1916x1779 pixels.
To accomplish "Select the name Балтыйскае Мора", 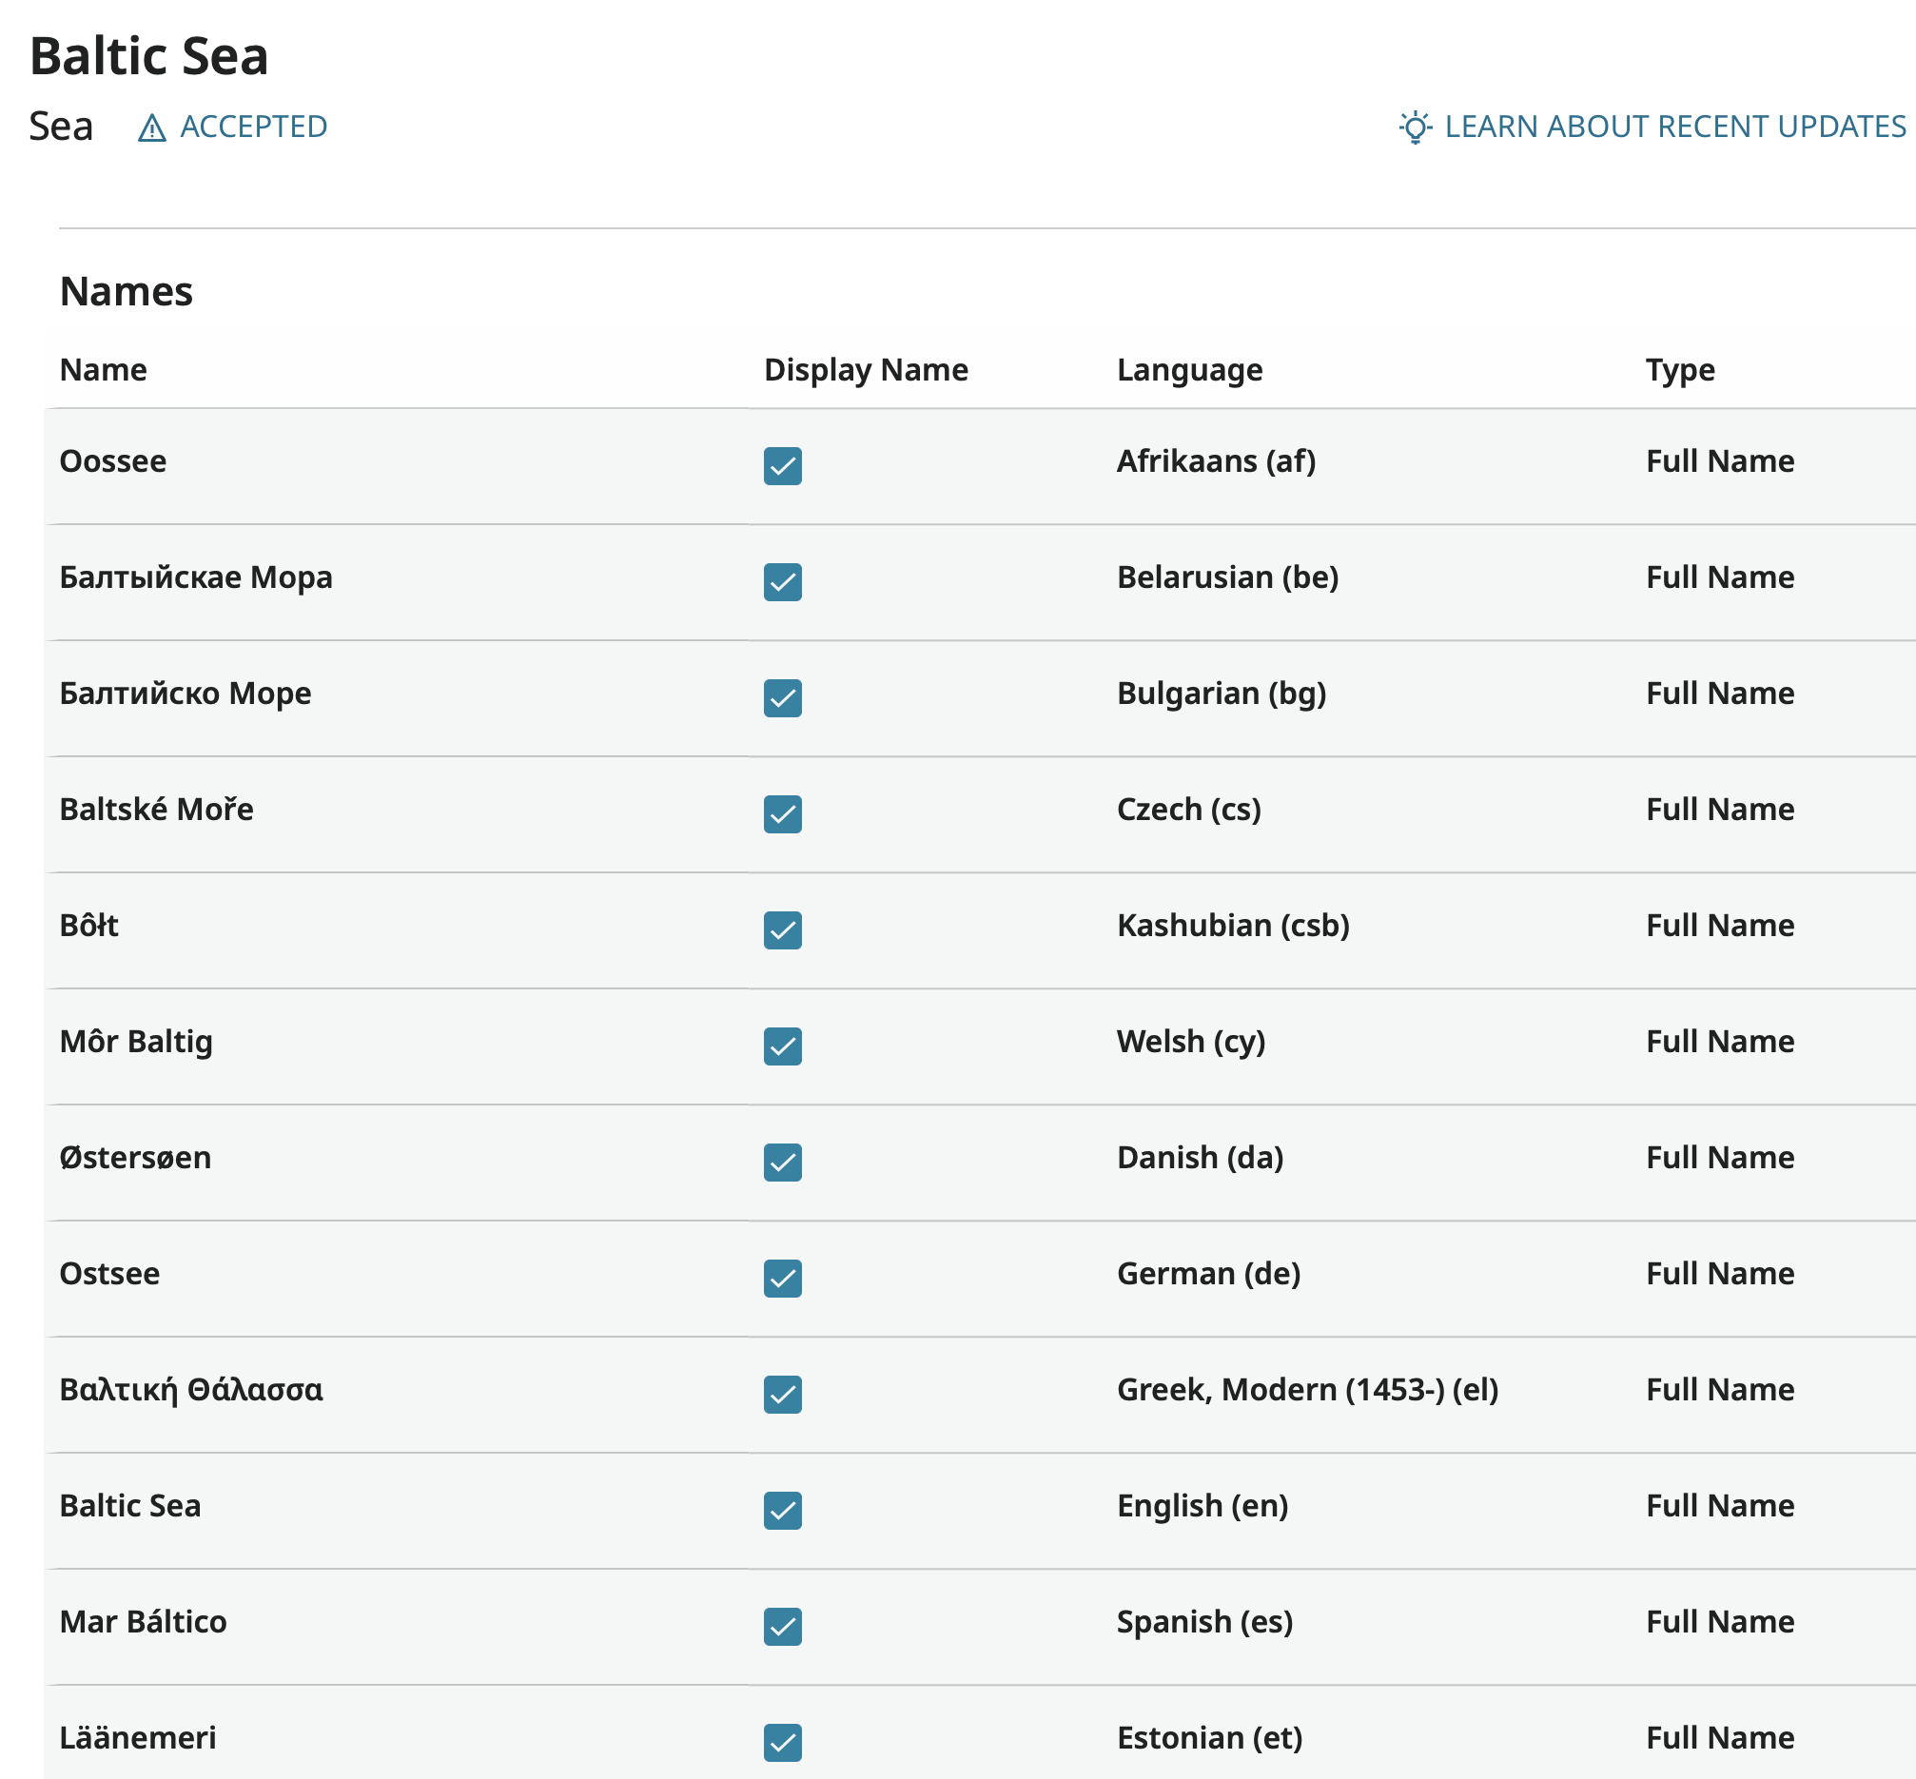I will 195,577.
